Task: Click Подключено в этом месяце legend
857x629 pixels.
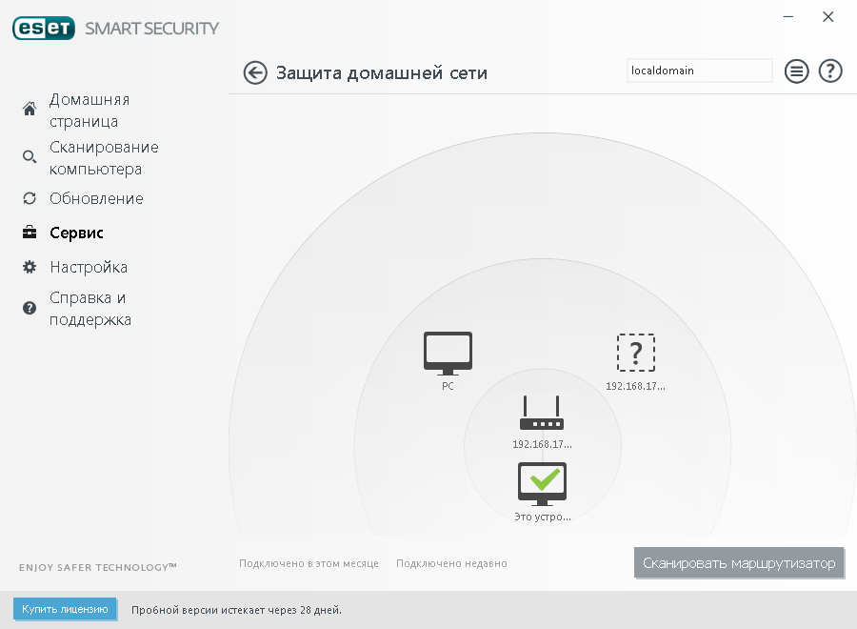Action: (x=309, y=563)
